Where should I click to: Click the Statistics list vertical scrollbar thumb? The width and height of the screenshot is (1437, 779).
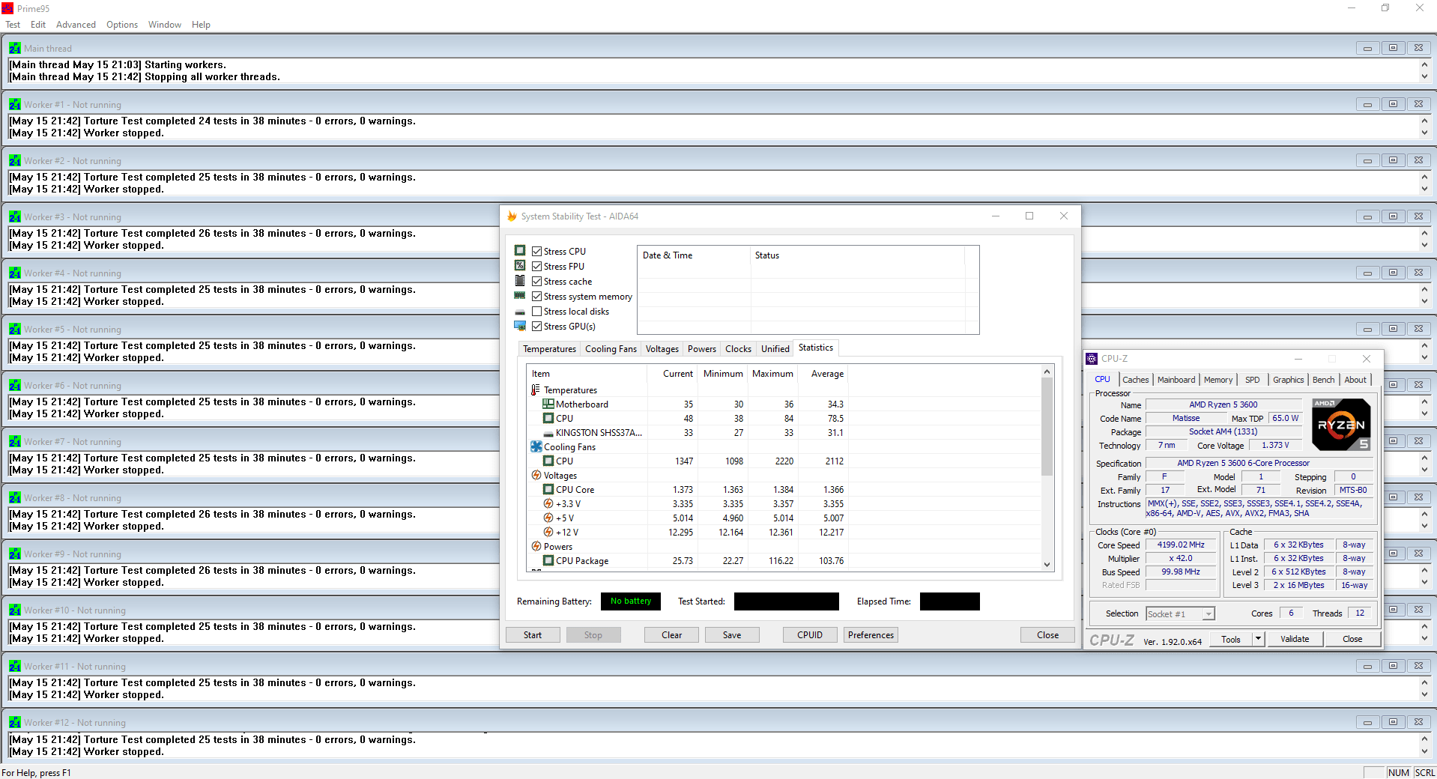1047,427
